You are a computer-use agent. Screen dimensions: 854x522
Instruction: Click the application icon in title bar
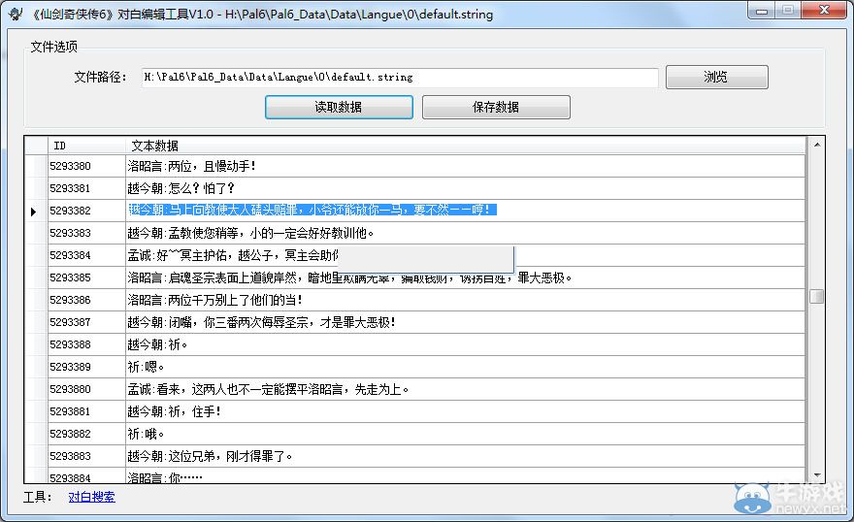16,14
